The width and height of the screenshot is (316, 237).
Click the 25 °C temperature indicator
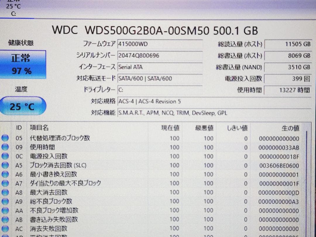(23, 106)
